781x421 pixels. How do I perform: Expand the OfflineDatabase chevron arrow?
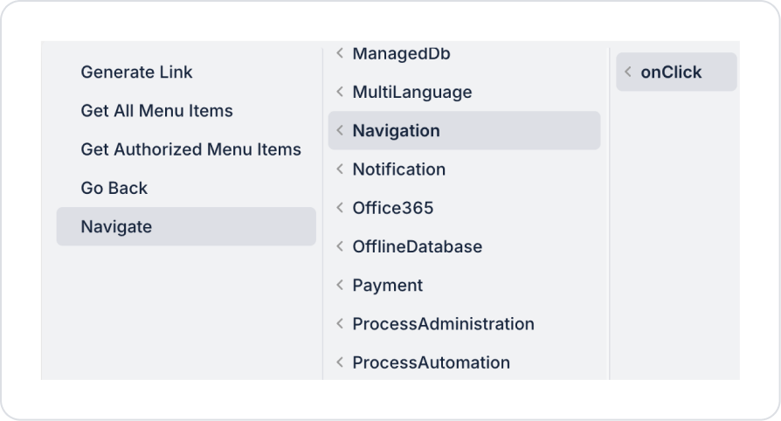tap(340, 246)
